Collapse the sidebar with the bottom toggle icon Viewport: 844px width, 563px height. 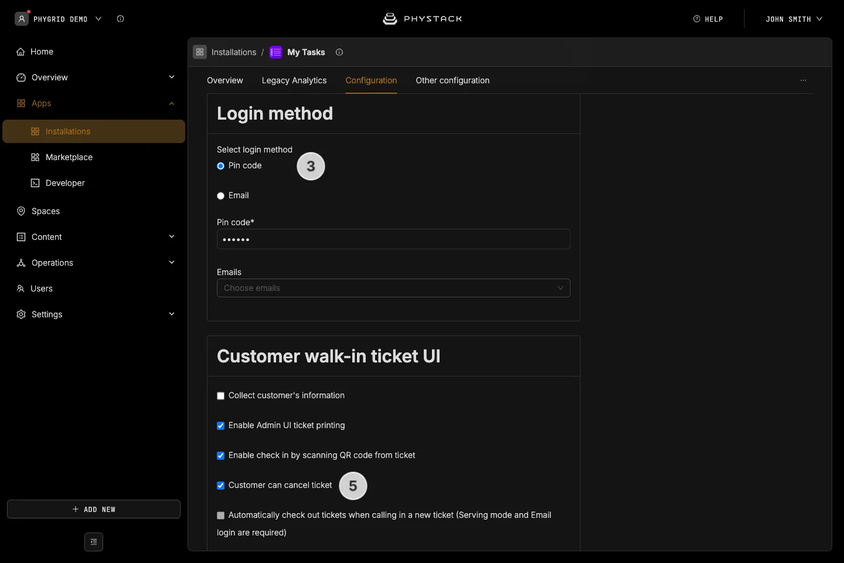[94, 542]
